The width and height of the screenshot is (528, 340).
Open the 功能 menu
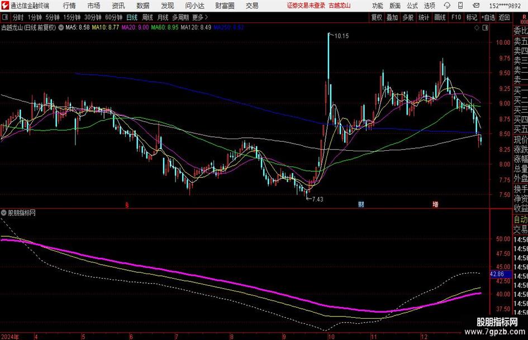pyautogui.click(x=378, y=6)
